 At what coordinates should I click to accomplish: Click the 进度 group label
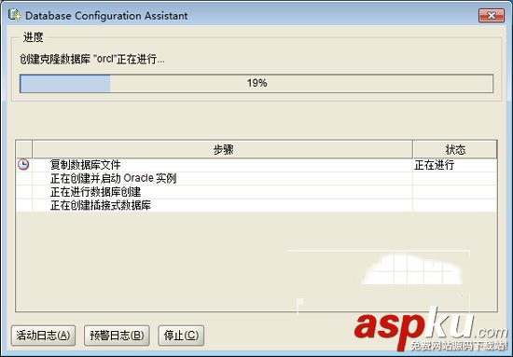click(33, 37)
